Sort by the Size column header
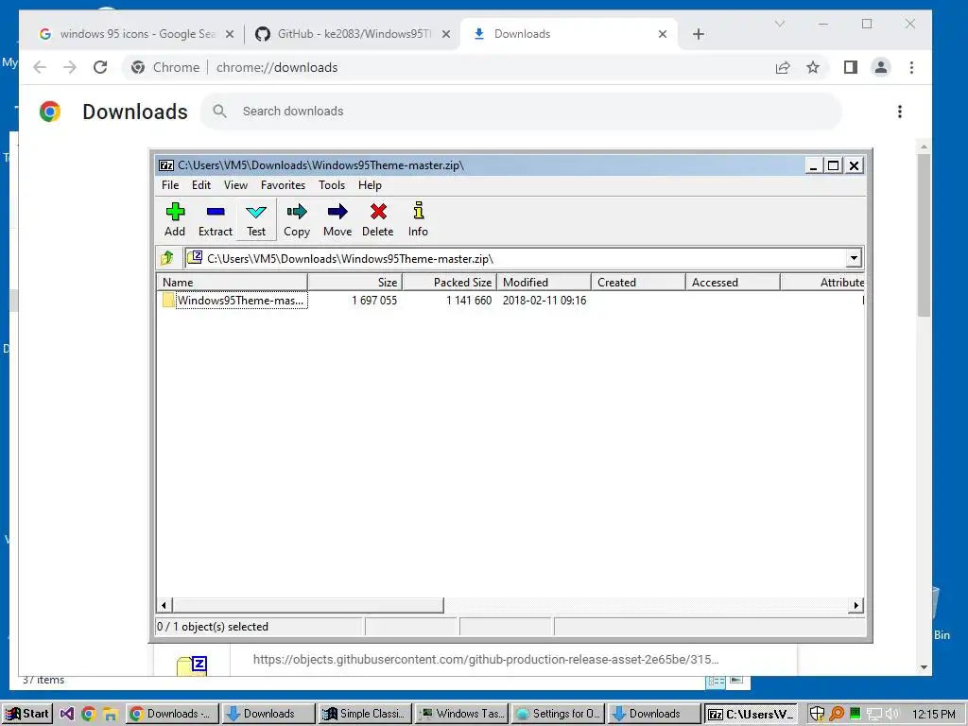Screen dimensions: 968x726 pos(355,282)
